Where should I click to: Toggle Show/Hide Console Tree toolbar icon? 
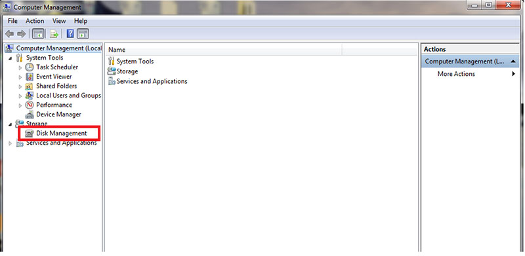tap(39, 34)
